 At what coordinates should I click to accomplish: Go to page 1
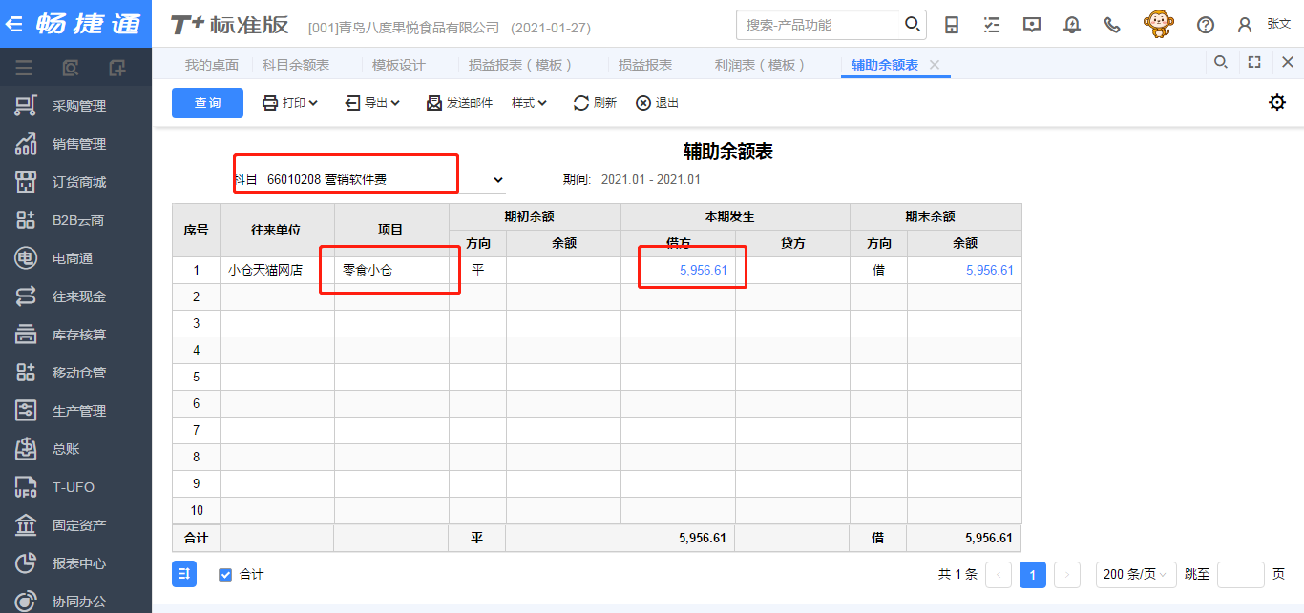pos(1033,574)
